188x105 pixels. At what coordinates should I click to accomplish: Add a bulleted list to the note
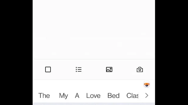click(x=79, y=69)
